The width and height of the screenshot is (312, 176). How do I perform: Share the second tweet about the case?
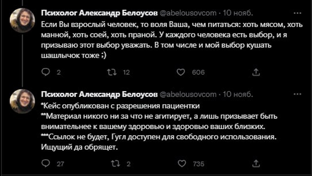256,164
